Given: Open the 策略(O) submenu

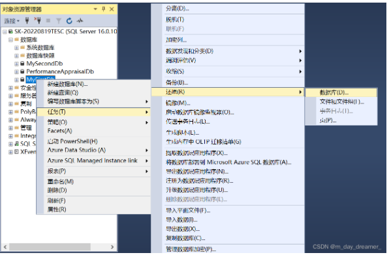Looking at the screenshot, I should click(93, 122).
